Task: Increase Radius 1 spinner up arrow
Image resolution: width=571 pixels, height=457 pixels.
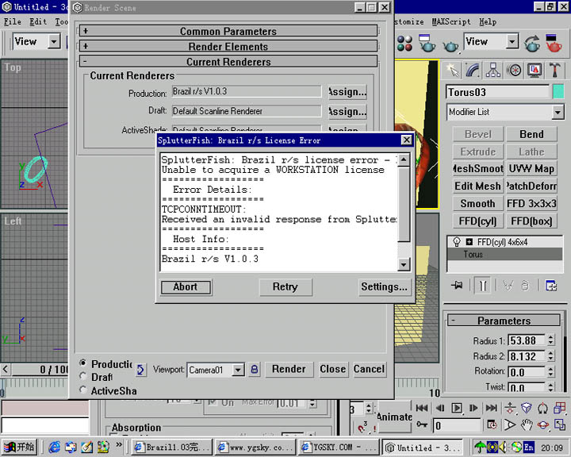Action: (x=551, y=337)
